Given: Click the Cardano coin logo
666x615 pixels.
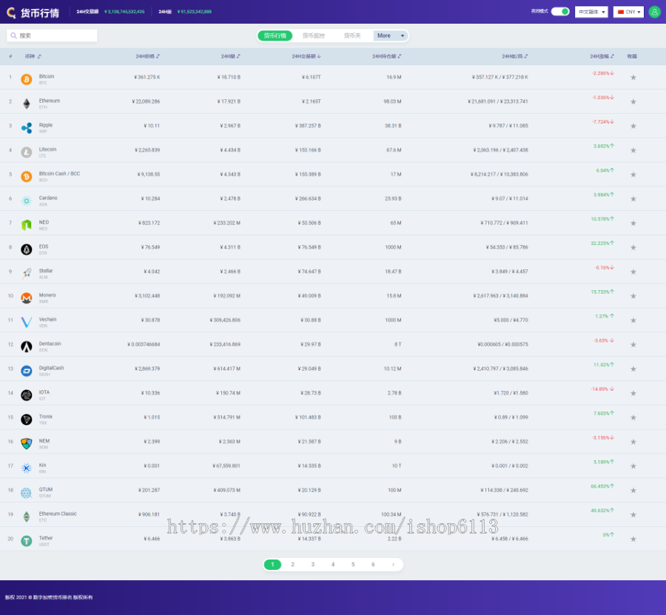Looking at the screenshot, I should click(27, 201).
